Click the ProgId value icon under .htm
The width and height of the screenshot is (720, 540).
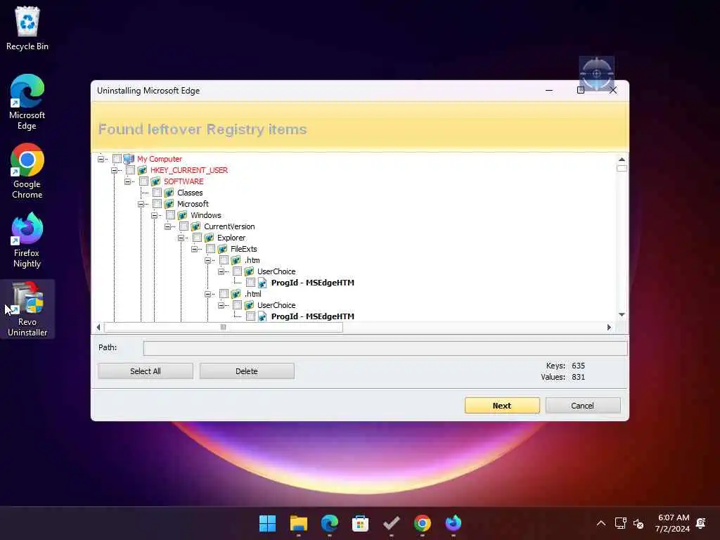(262, 283)
